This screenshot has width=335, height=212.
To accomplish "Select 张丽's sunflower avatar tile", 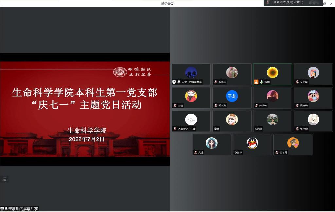I will [272, 73].
